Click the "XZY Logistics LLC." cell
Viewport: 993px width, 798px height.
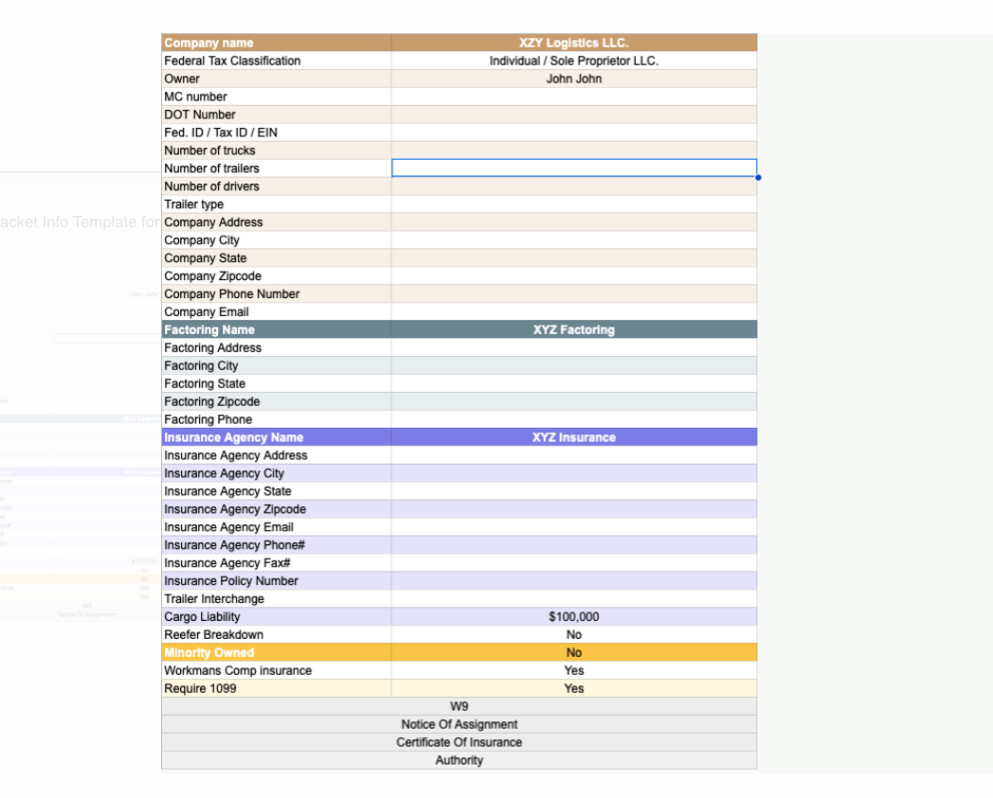coord(573,43)
